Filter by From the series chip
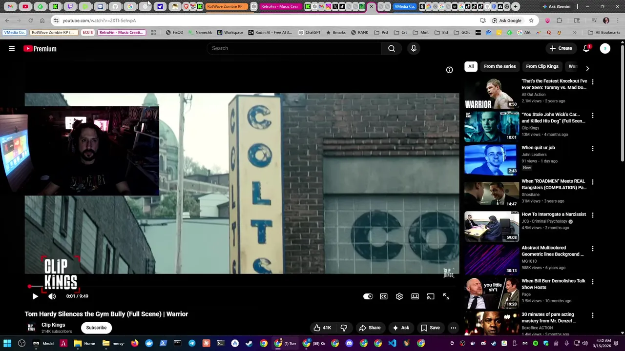625x351 pixels. [x=500, y=66]
